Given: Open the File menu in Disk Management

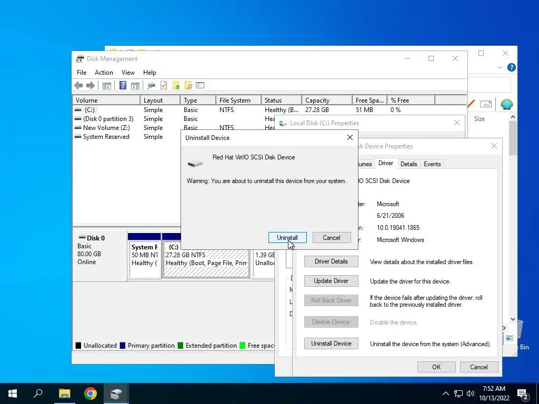Looking at the screenshot, I should pyautogui.click(x=82, y=73).
